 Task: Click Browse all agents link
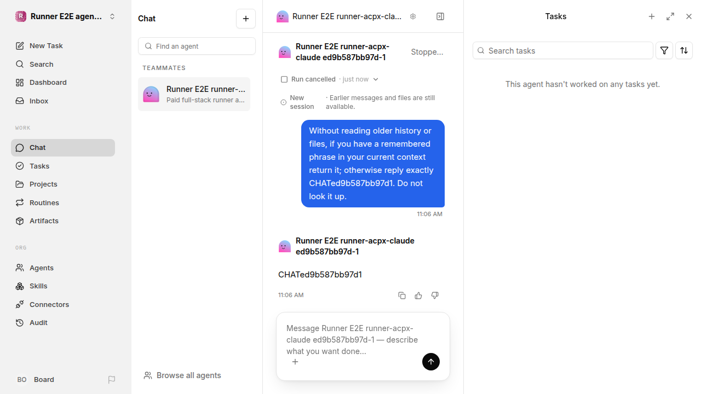tap(182, 375)
